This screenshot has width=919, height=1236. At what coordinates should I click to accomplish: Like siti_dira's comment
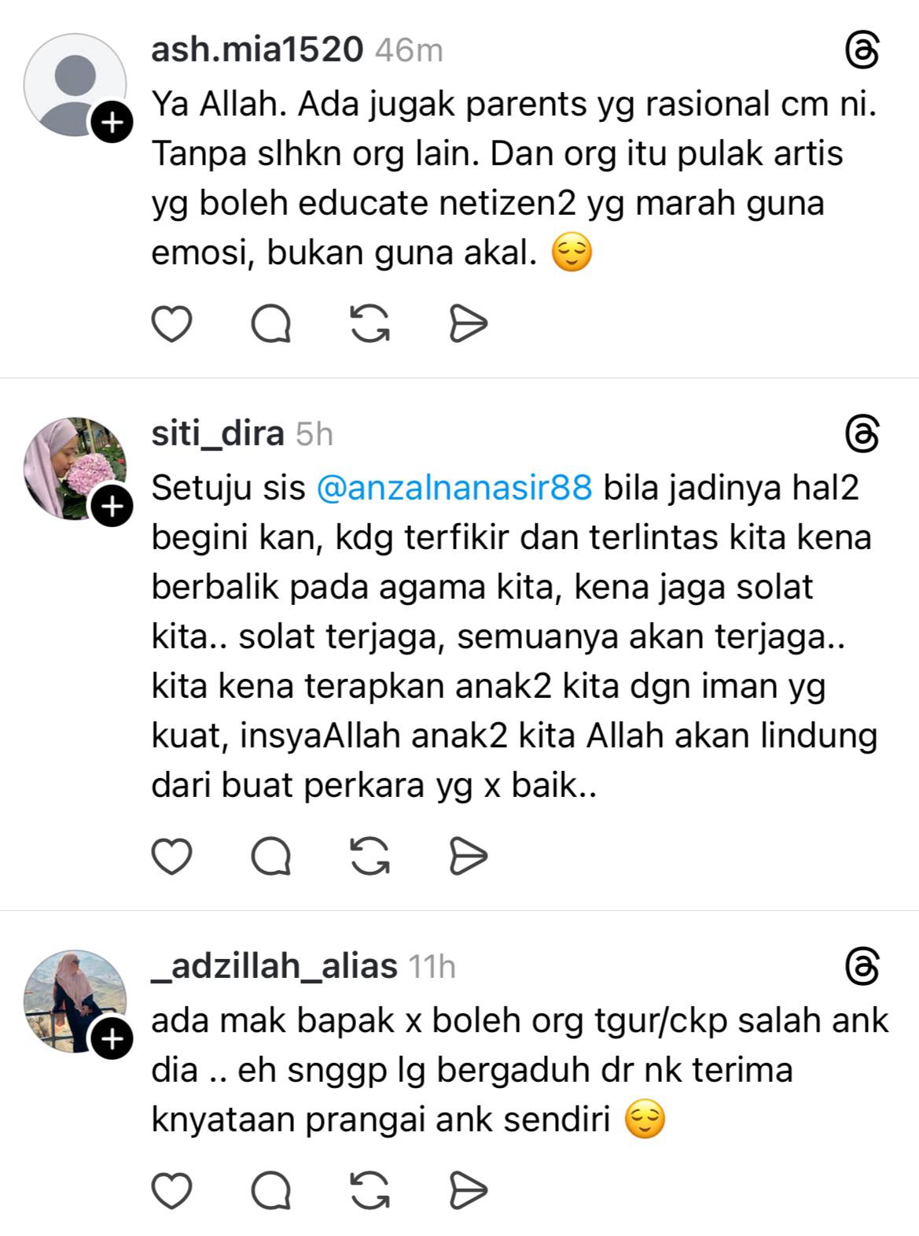pyautogui.click(x=171, y=856)
